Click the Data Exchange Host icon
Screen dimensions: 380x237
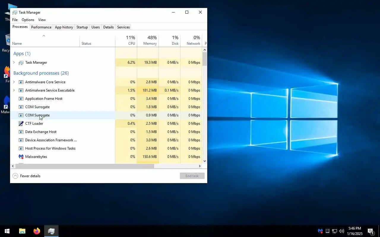click(x=21, y=132)
